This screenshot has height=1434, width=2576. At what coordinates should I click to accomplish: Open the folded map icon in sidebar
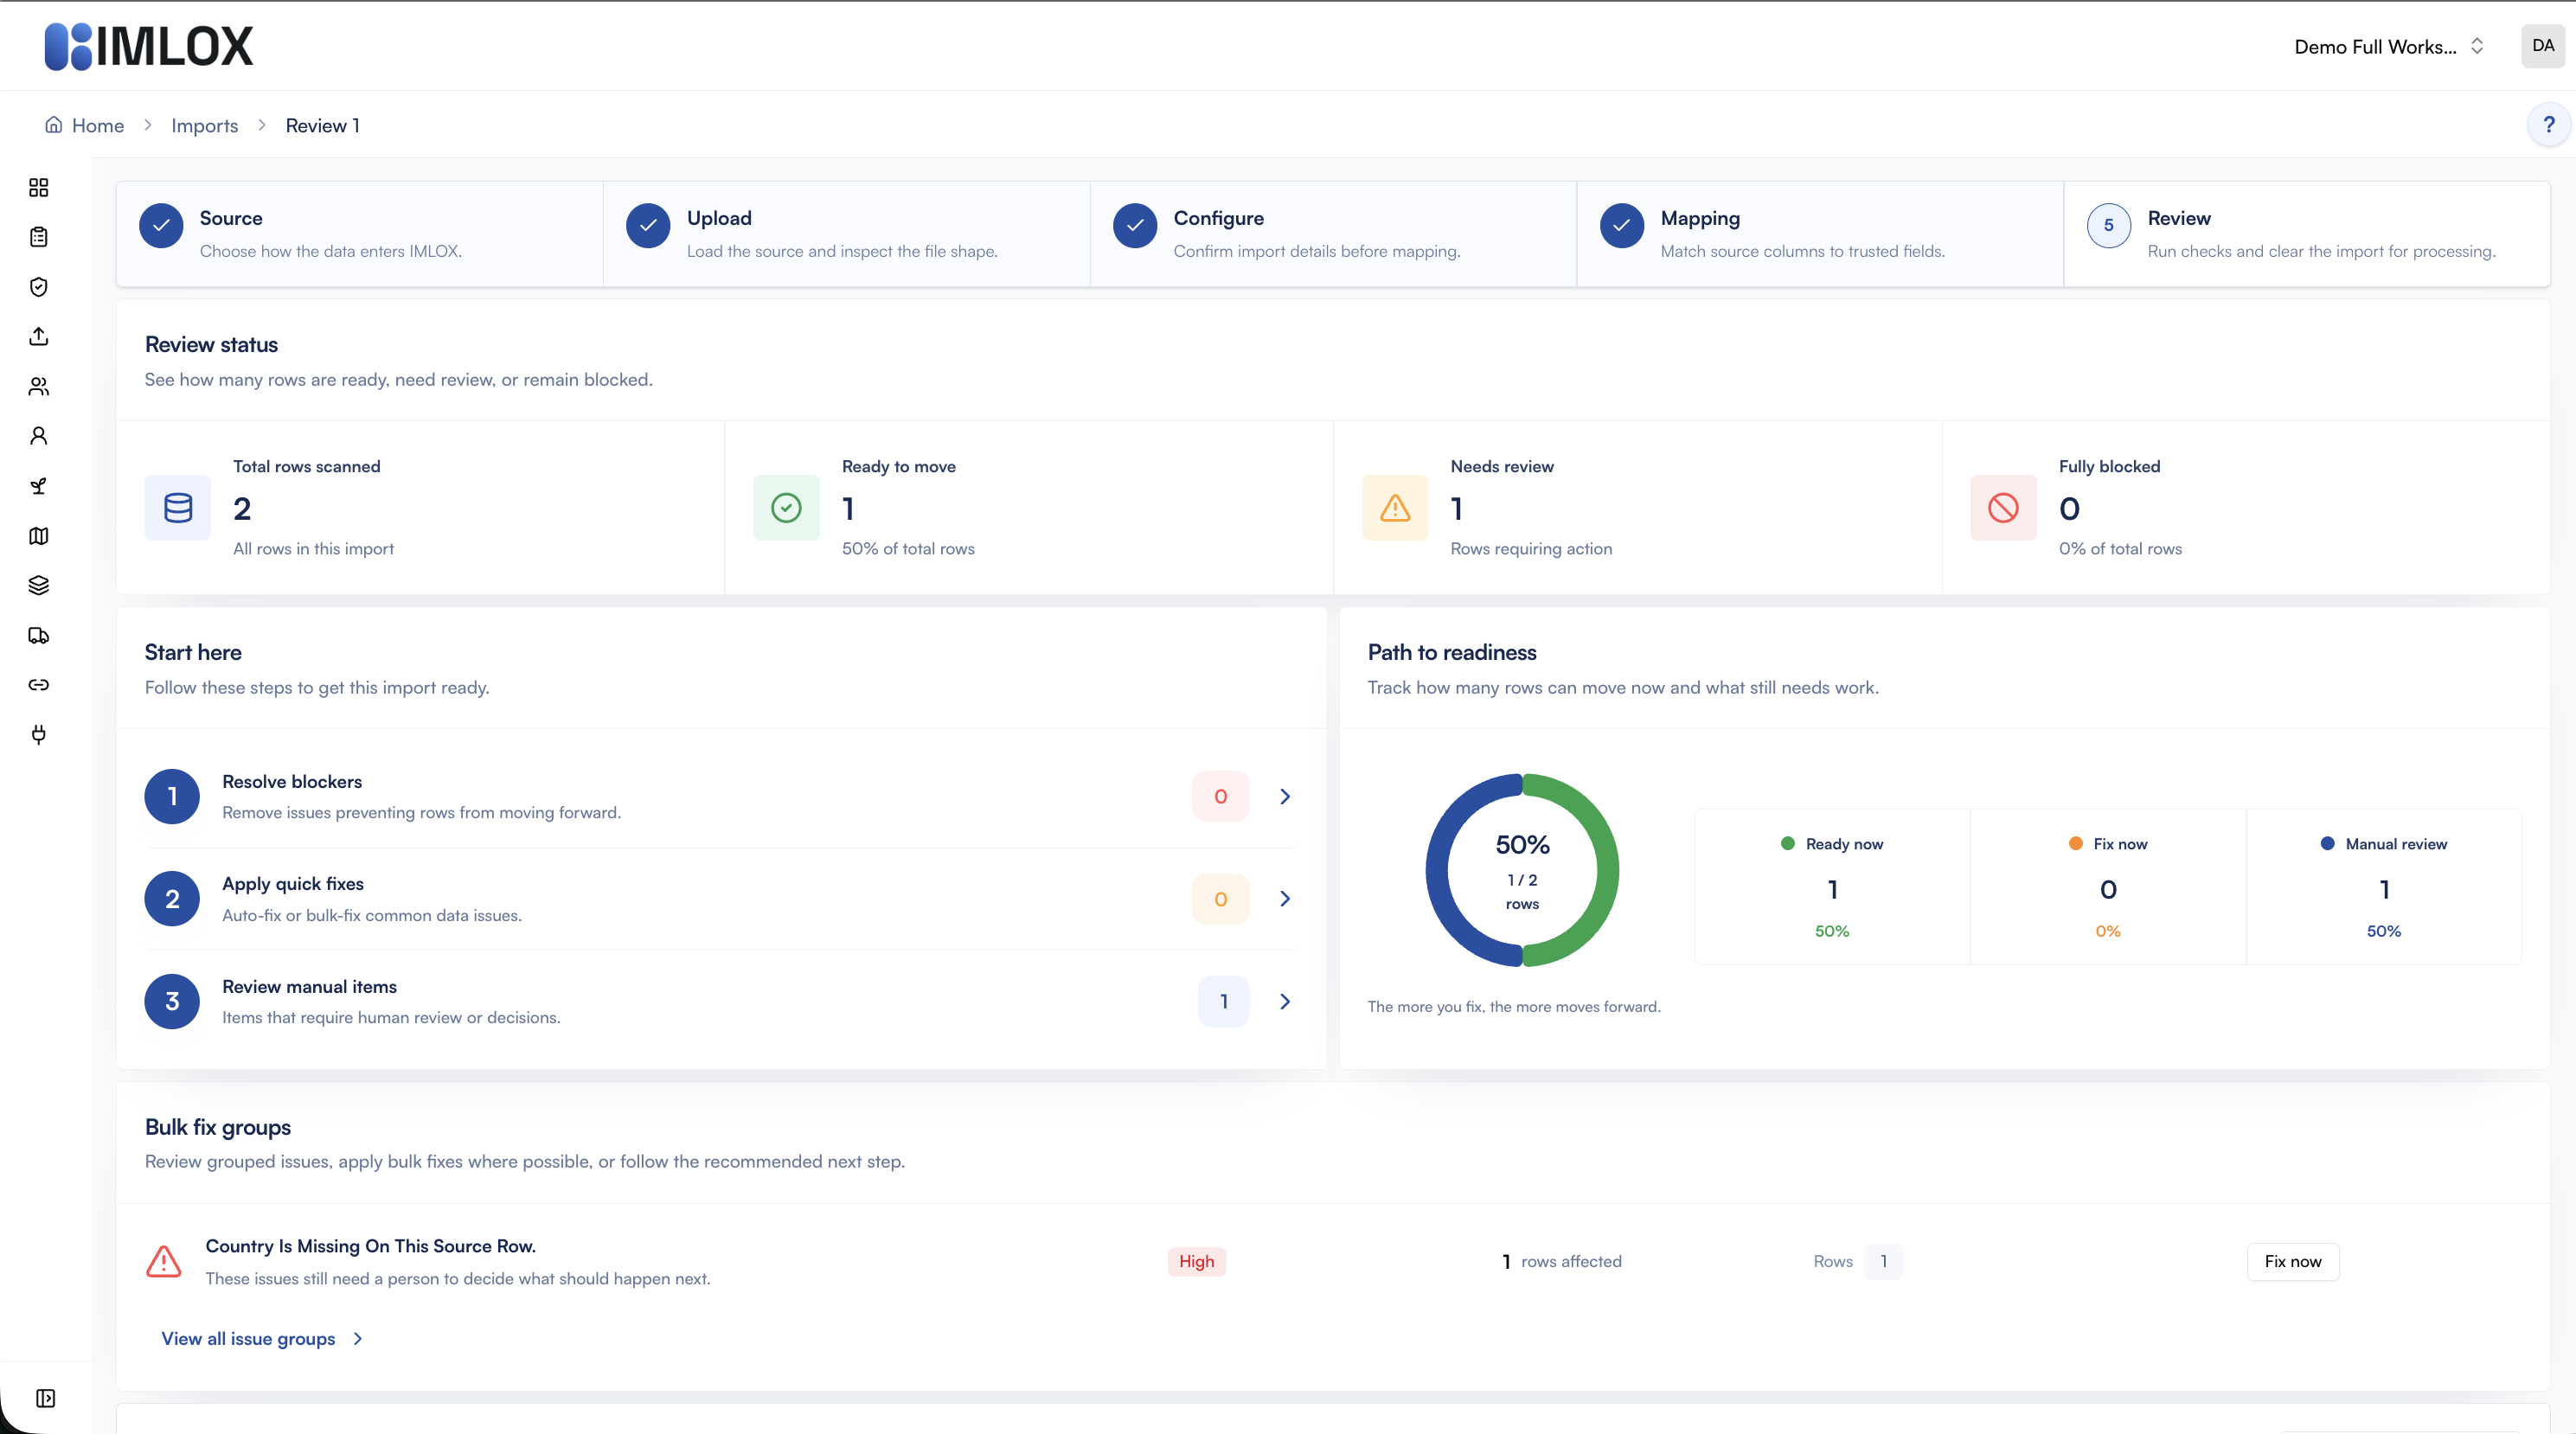pyautogui.click(x=38, y=536)
